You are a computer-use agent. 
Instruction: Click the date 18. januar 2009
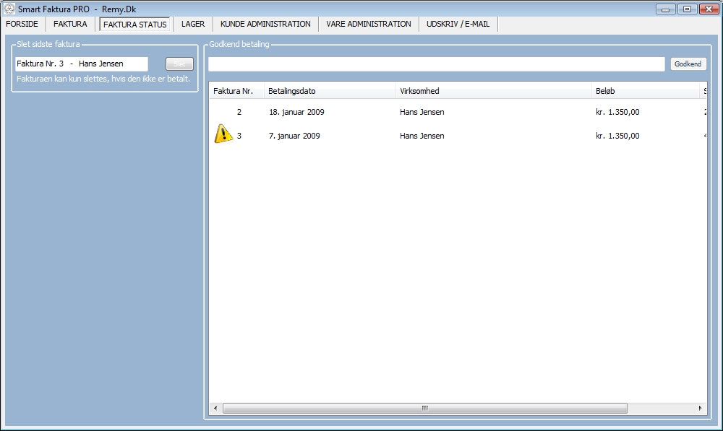[296, 112]
